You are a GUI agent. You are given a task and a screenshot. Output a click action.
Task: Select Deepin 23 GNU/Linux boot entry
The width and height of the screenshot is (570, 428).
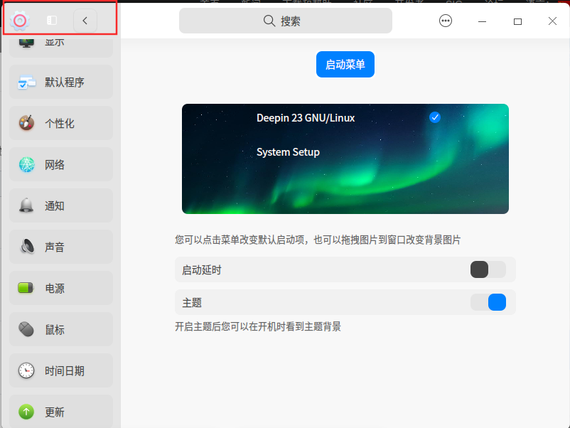[x=306, y=118]
